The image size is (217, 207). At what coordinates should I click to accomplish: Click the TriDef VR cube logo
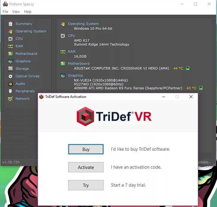click(85, 117)
